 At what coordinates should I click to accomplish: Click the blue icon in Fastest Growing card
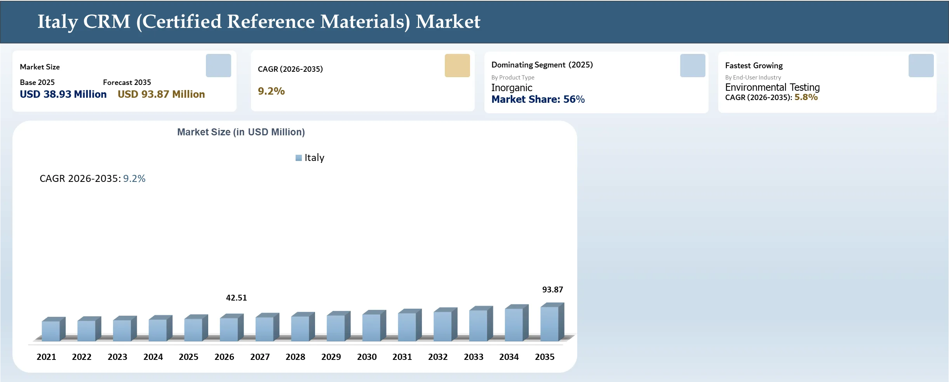coord(921,66)
